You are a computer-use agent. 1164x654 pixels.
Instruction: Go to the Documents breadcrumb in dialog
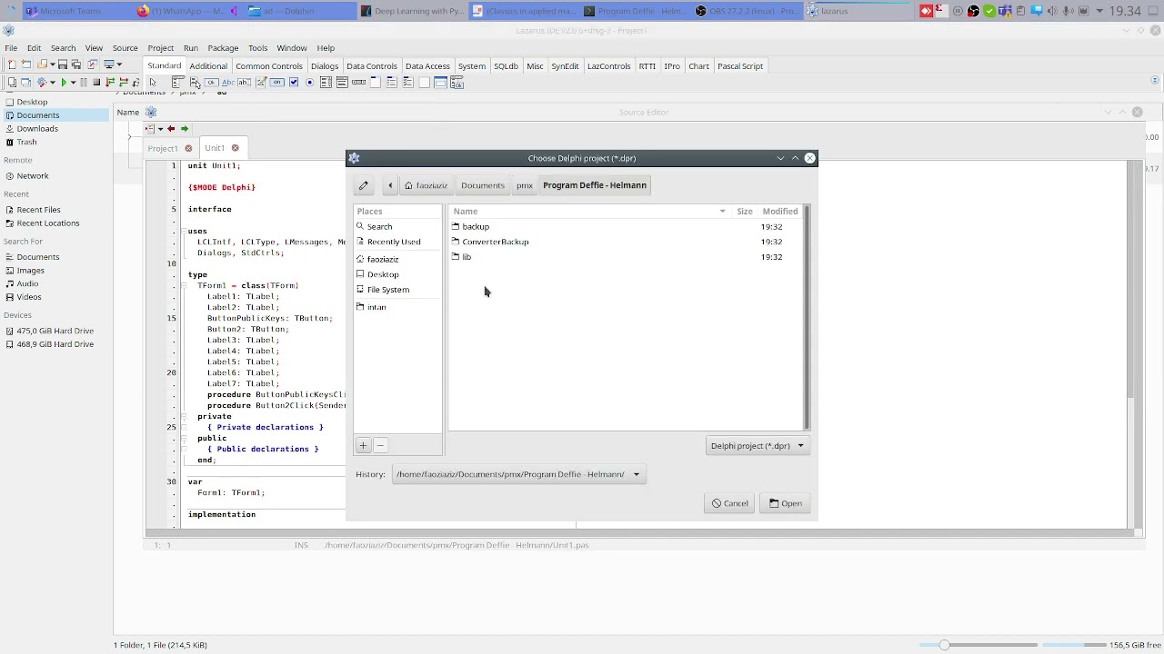click(482, 185)
